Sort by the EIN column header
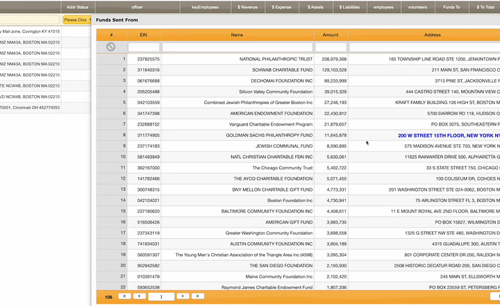Viewport: 500px width, 306px height. (x=144, y=35)
